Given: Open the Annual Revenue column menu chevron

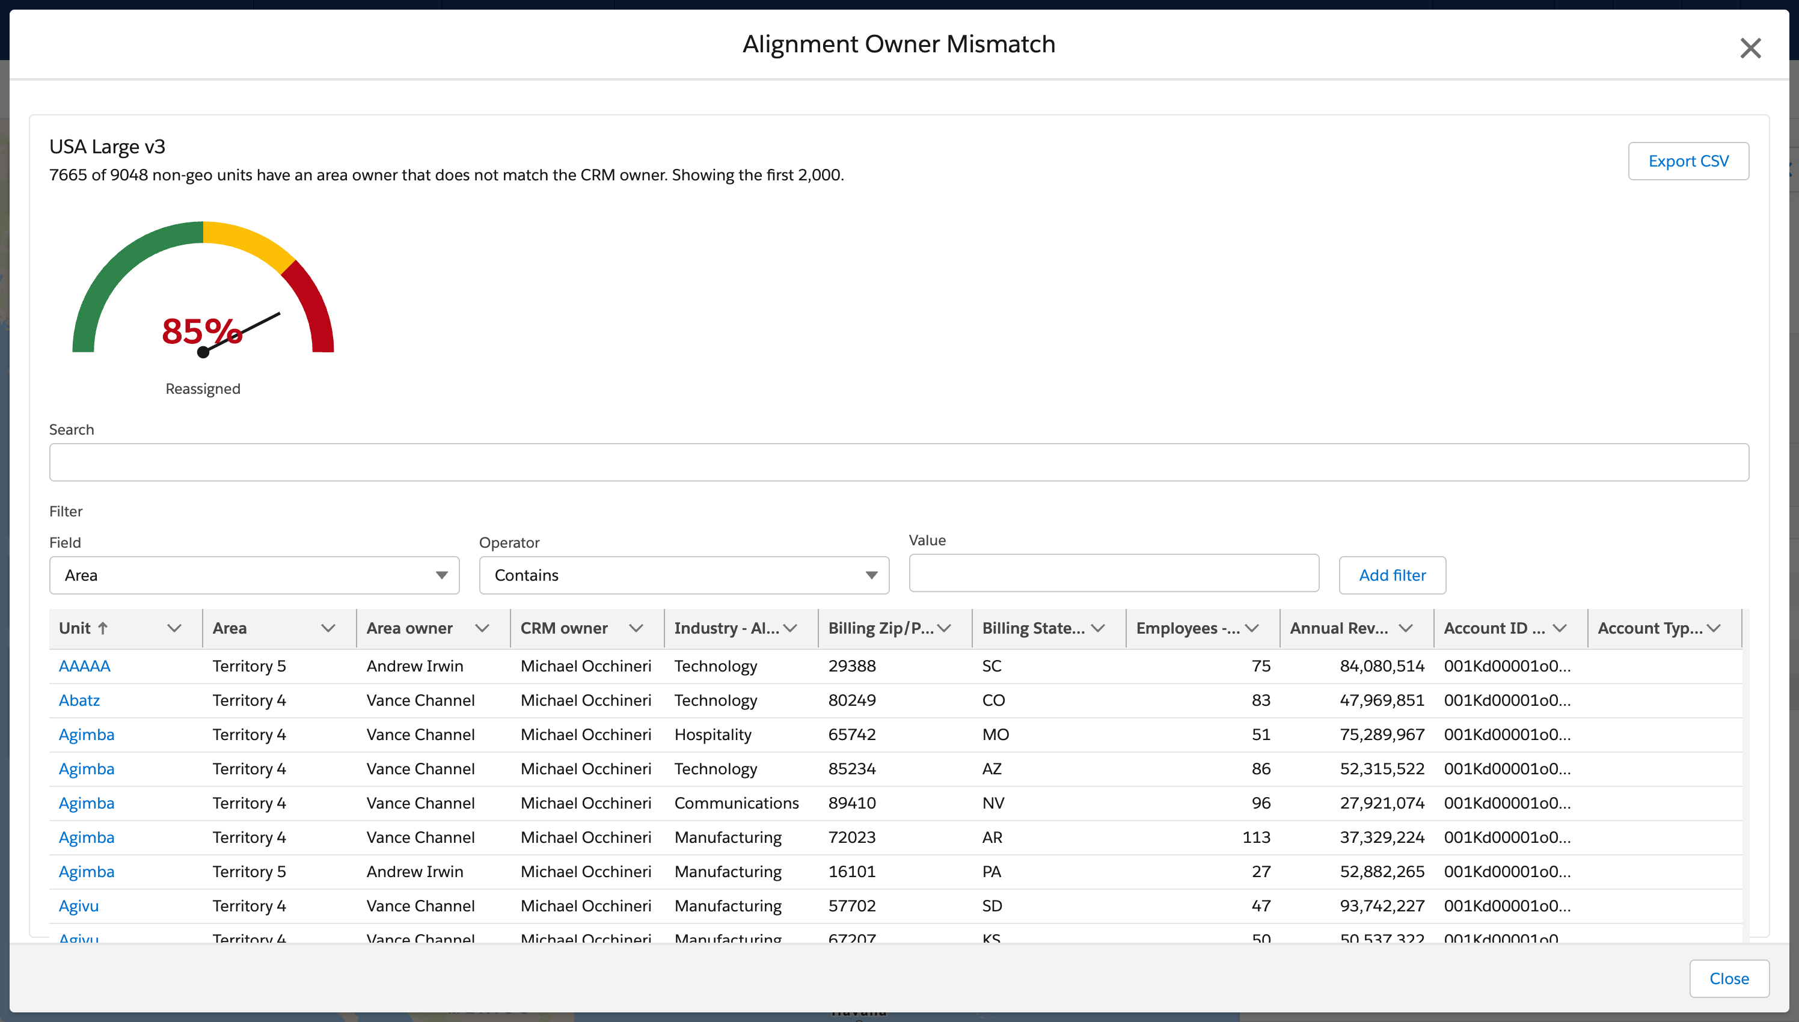Looking at the screenshot, I should coord(1405,628).
